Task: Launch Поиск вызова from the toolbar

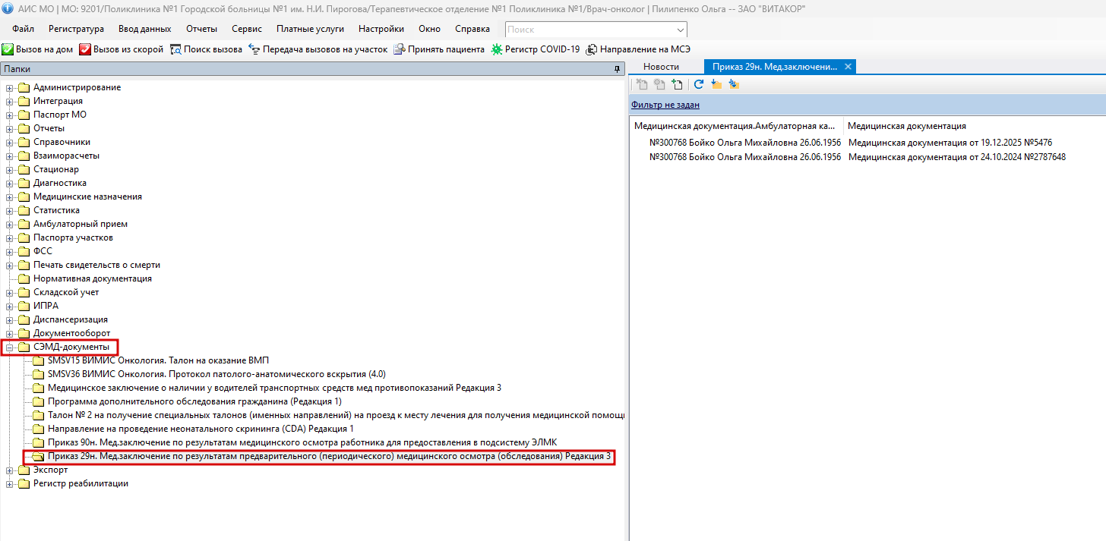Action: (x=206, y=49)
